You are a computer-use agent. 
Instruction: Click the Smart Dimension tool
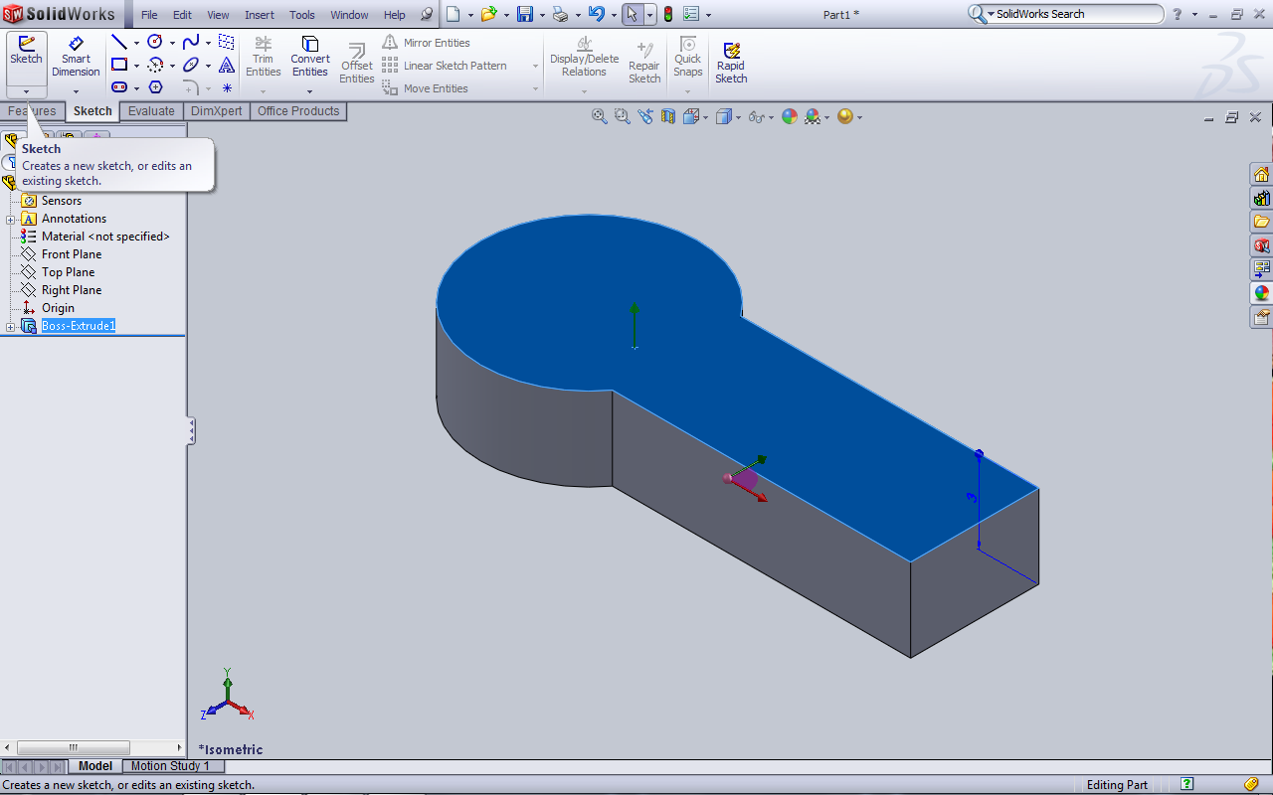(x=76, y=57)
